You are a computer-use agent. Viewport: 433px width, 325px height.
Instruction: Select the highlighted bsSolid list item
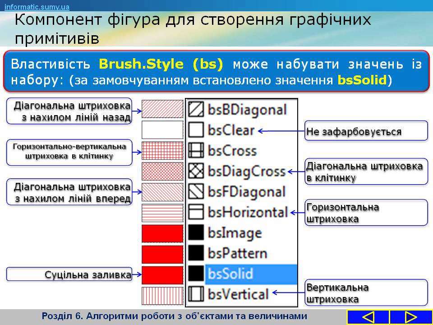point(251,274)
